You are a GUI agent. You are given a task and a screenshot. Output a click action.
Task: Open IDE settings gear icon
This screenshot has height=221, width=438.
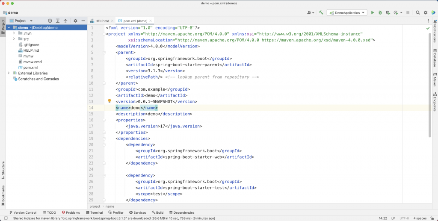pyautogui.click(x=426, y=12)
